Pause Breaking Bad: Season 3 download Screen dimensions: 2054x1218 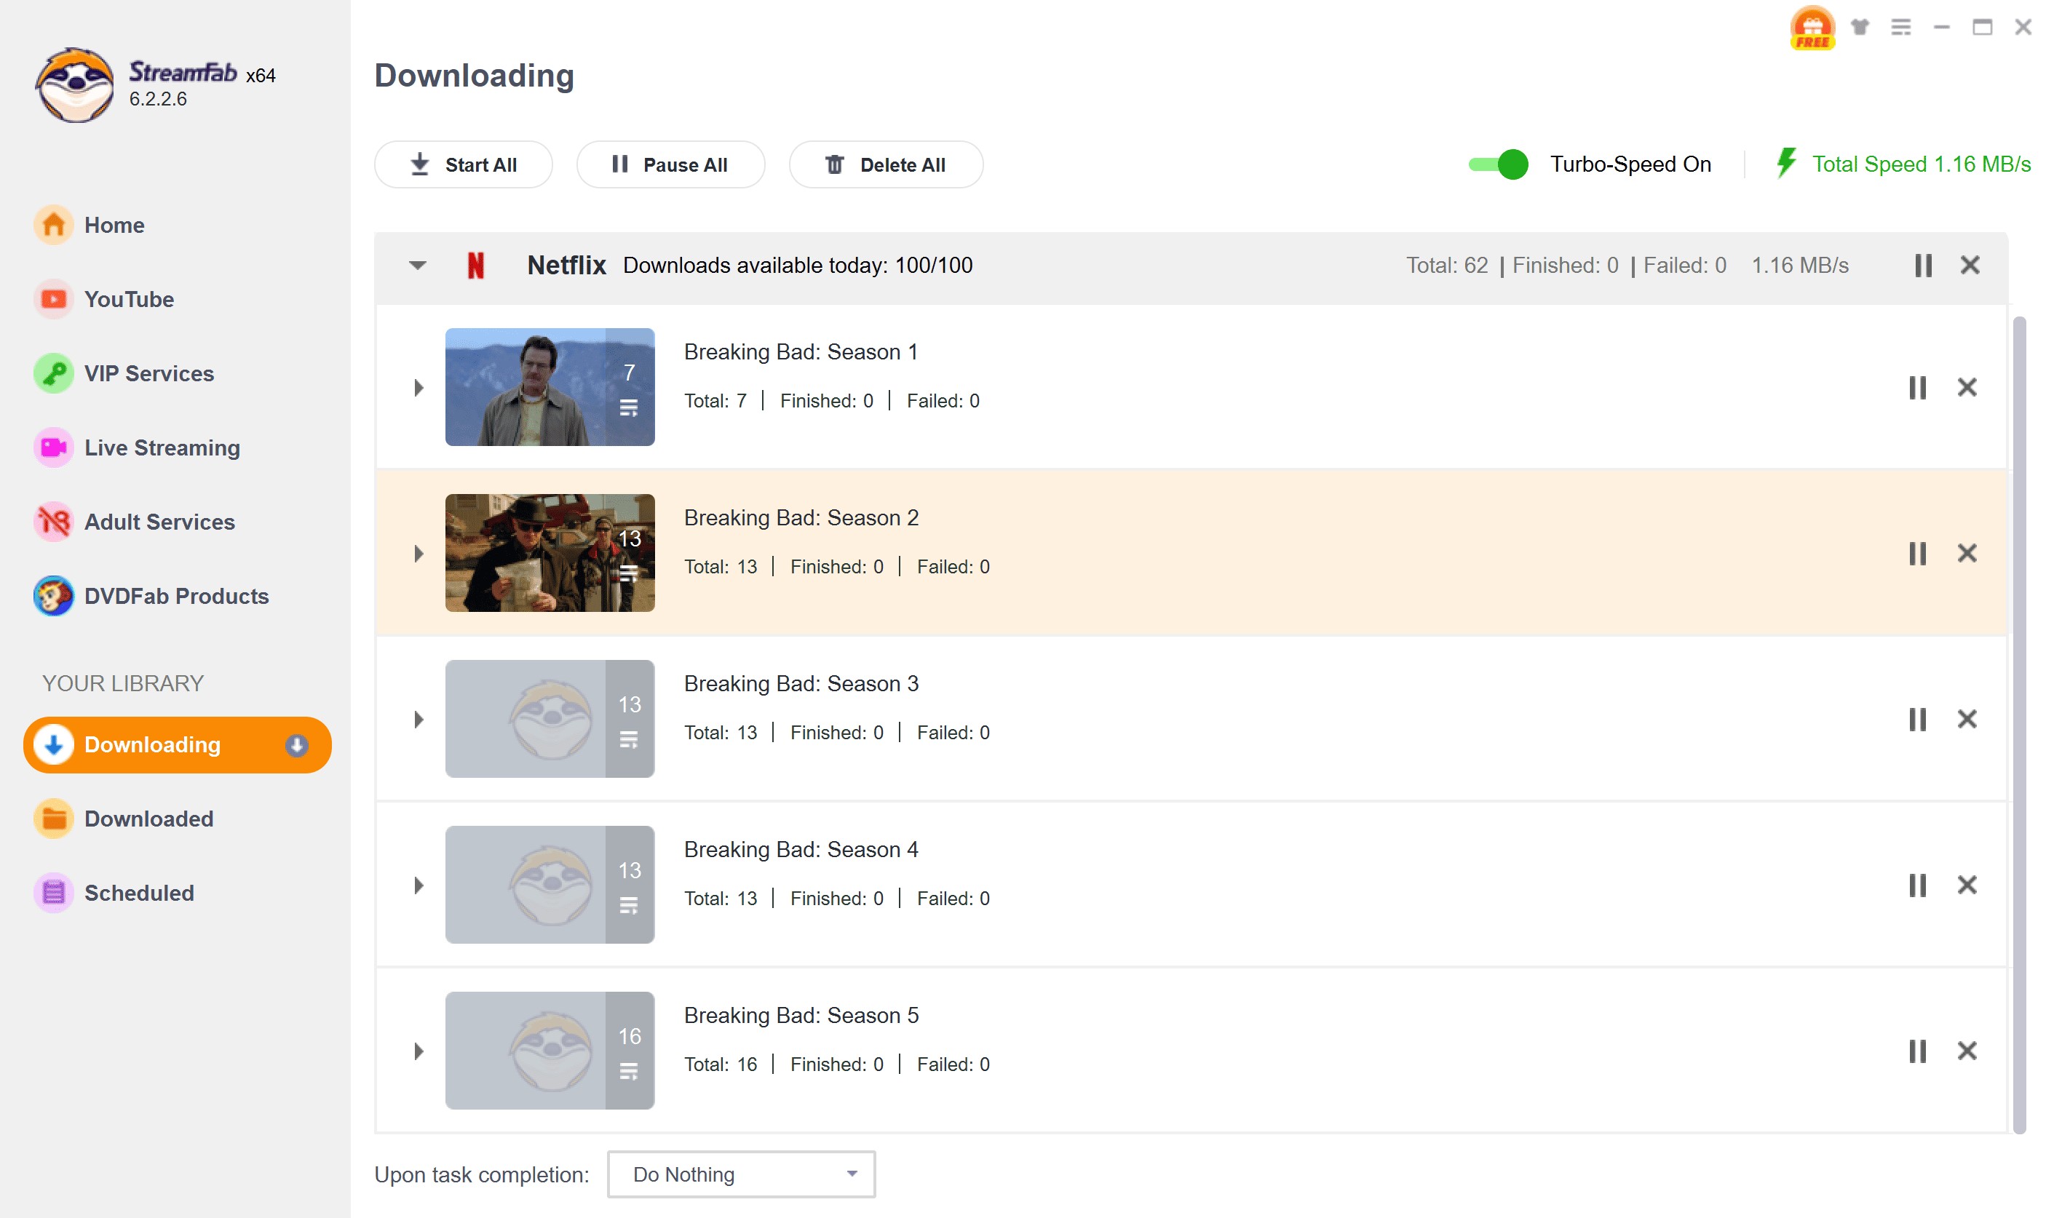coord(1916,719)
